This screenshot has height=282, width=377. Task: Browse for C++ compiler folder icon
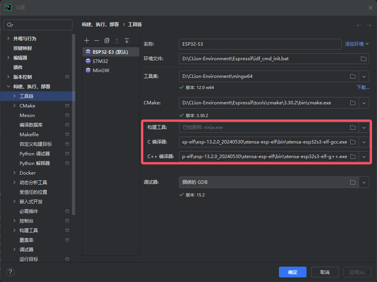[353, 157]
